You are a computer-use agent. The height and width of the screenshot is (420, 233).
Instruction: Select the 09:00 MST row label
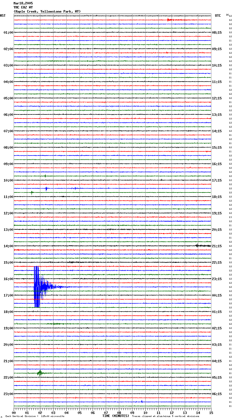point(8,164)
